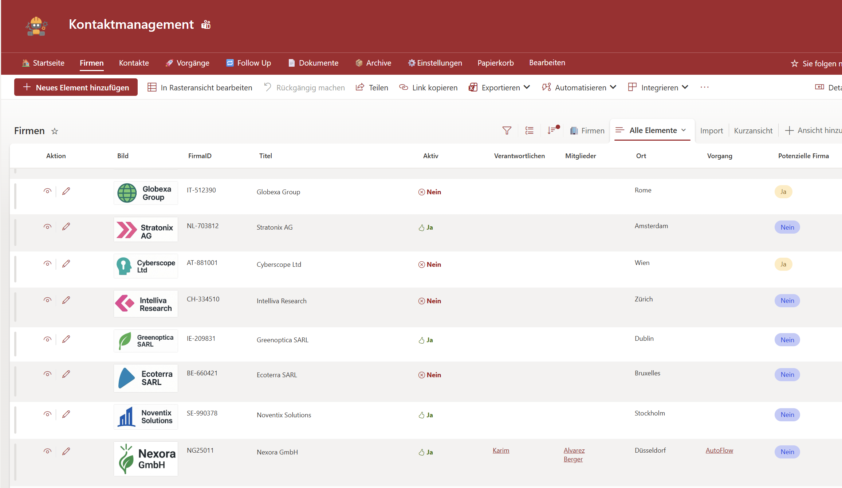Click the yellow Ja badge for Globexa
Image resolution: width=842 pixels, height=488 pixels.
coord(783,192)
